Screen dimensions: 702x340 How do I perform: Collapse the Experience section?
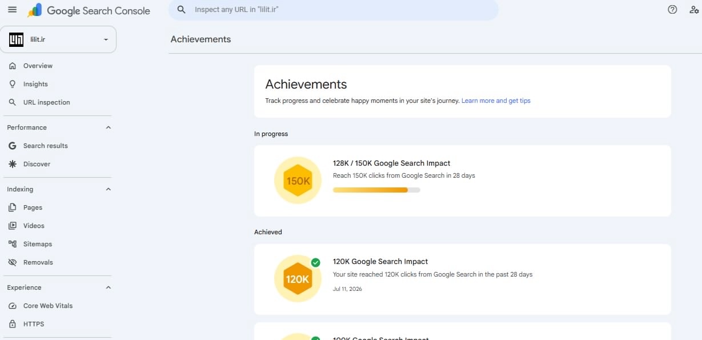click(109, 287)
